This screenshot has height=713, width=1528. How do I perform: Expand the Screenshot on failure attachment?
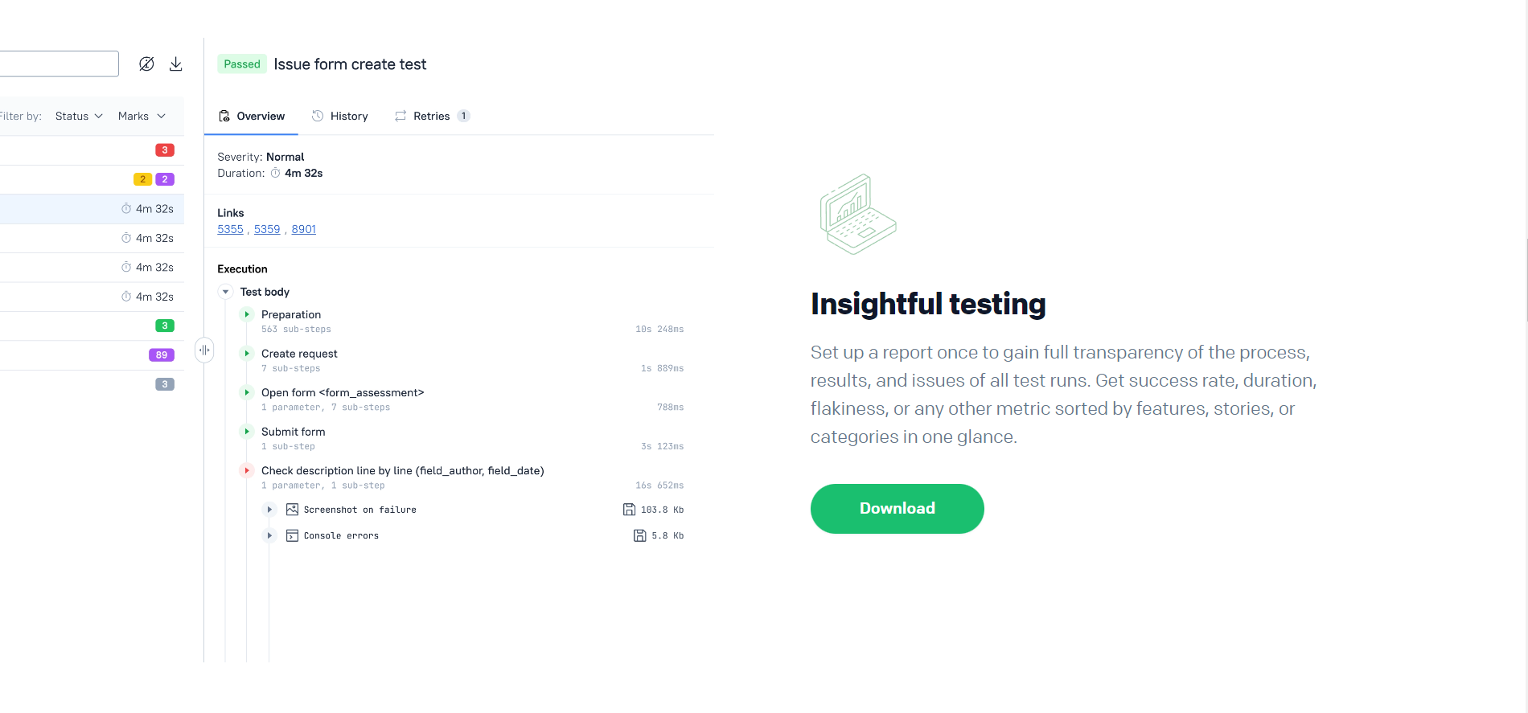point(269,510)
